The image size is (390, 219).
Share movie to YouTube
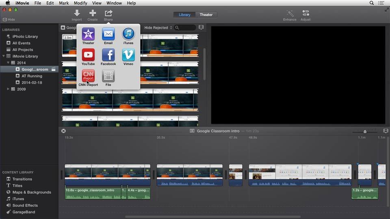click(x=88, y=57)
